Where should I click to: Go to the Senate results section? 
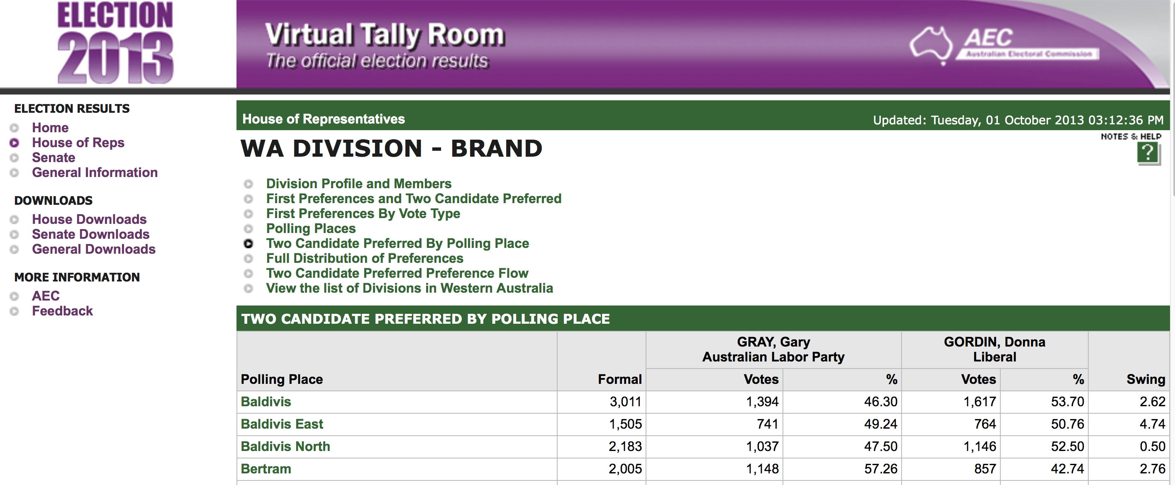tap(54, 158)
